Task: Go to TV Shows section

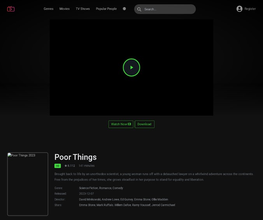Action: (82, 9)
